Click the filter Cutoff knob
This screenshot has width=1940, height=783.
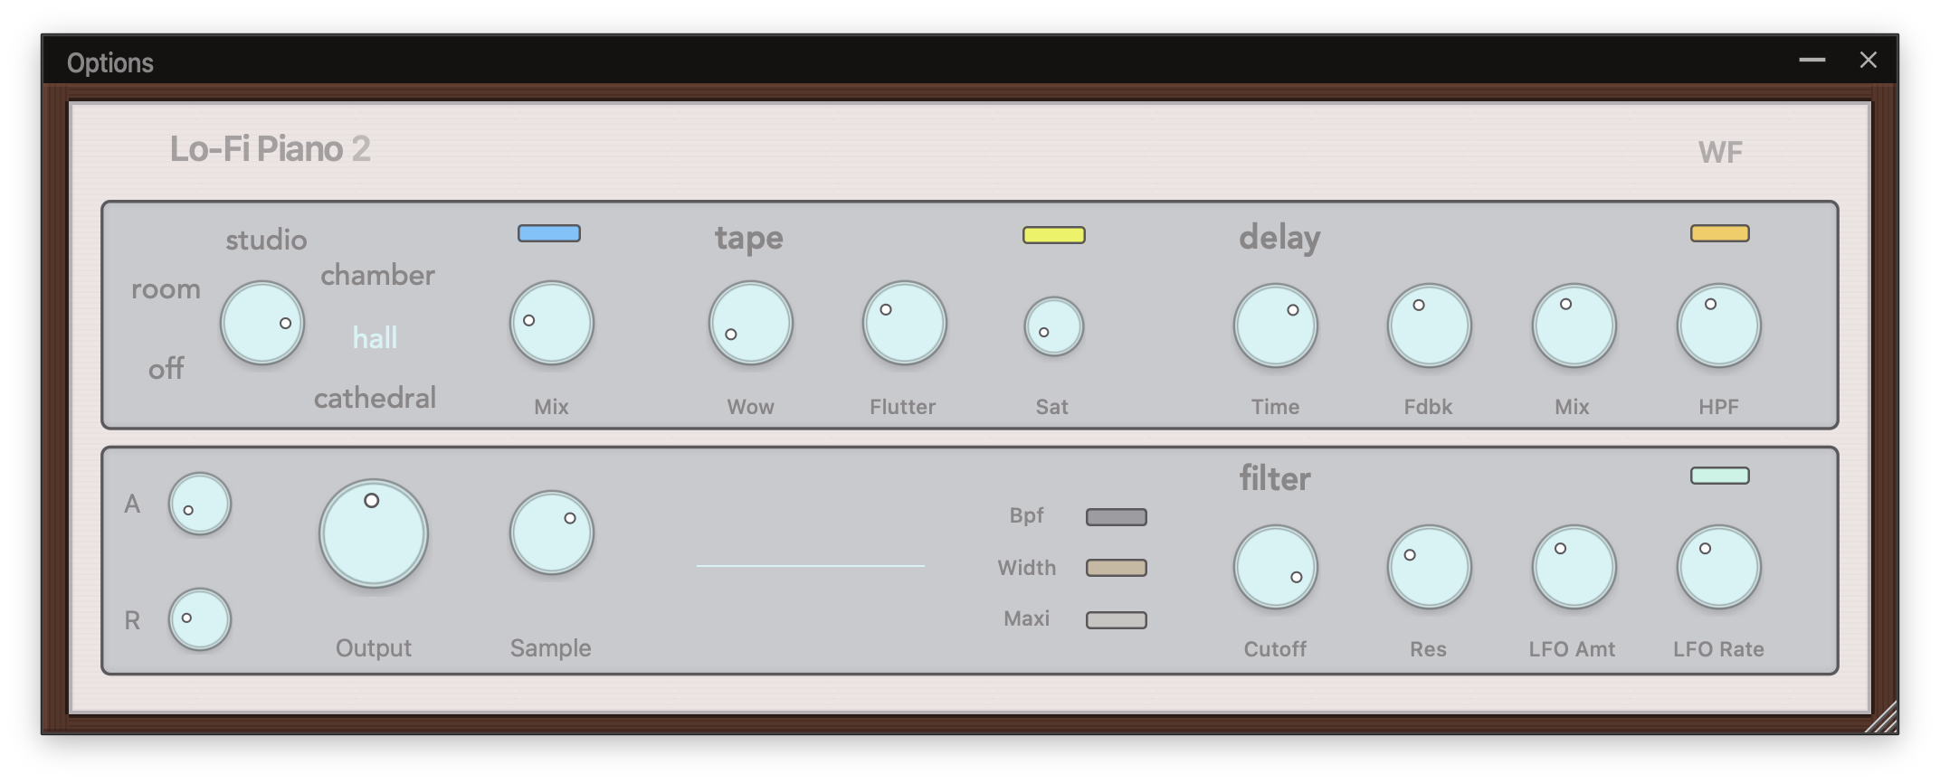point(1276,567)
